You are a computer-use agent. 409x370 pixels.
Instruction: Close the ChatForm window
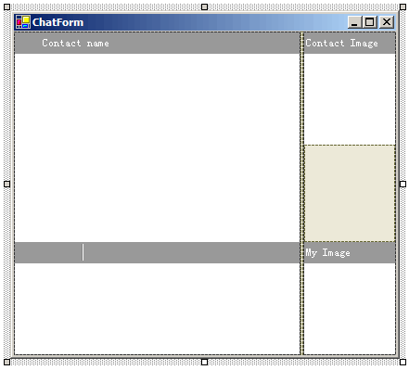pos(387,22)
